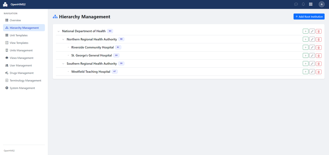Open the notifications bell
Viewport: 329px width, 155px height.
(303, 4)
